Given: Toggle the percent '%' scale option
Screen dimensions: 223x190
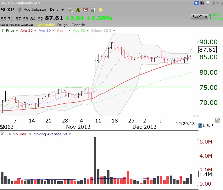Looking at the screenshot, I should click(209, 126).
